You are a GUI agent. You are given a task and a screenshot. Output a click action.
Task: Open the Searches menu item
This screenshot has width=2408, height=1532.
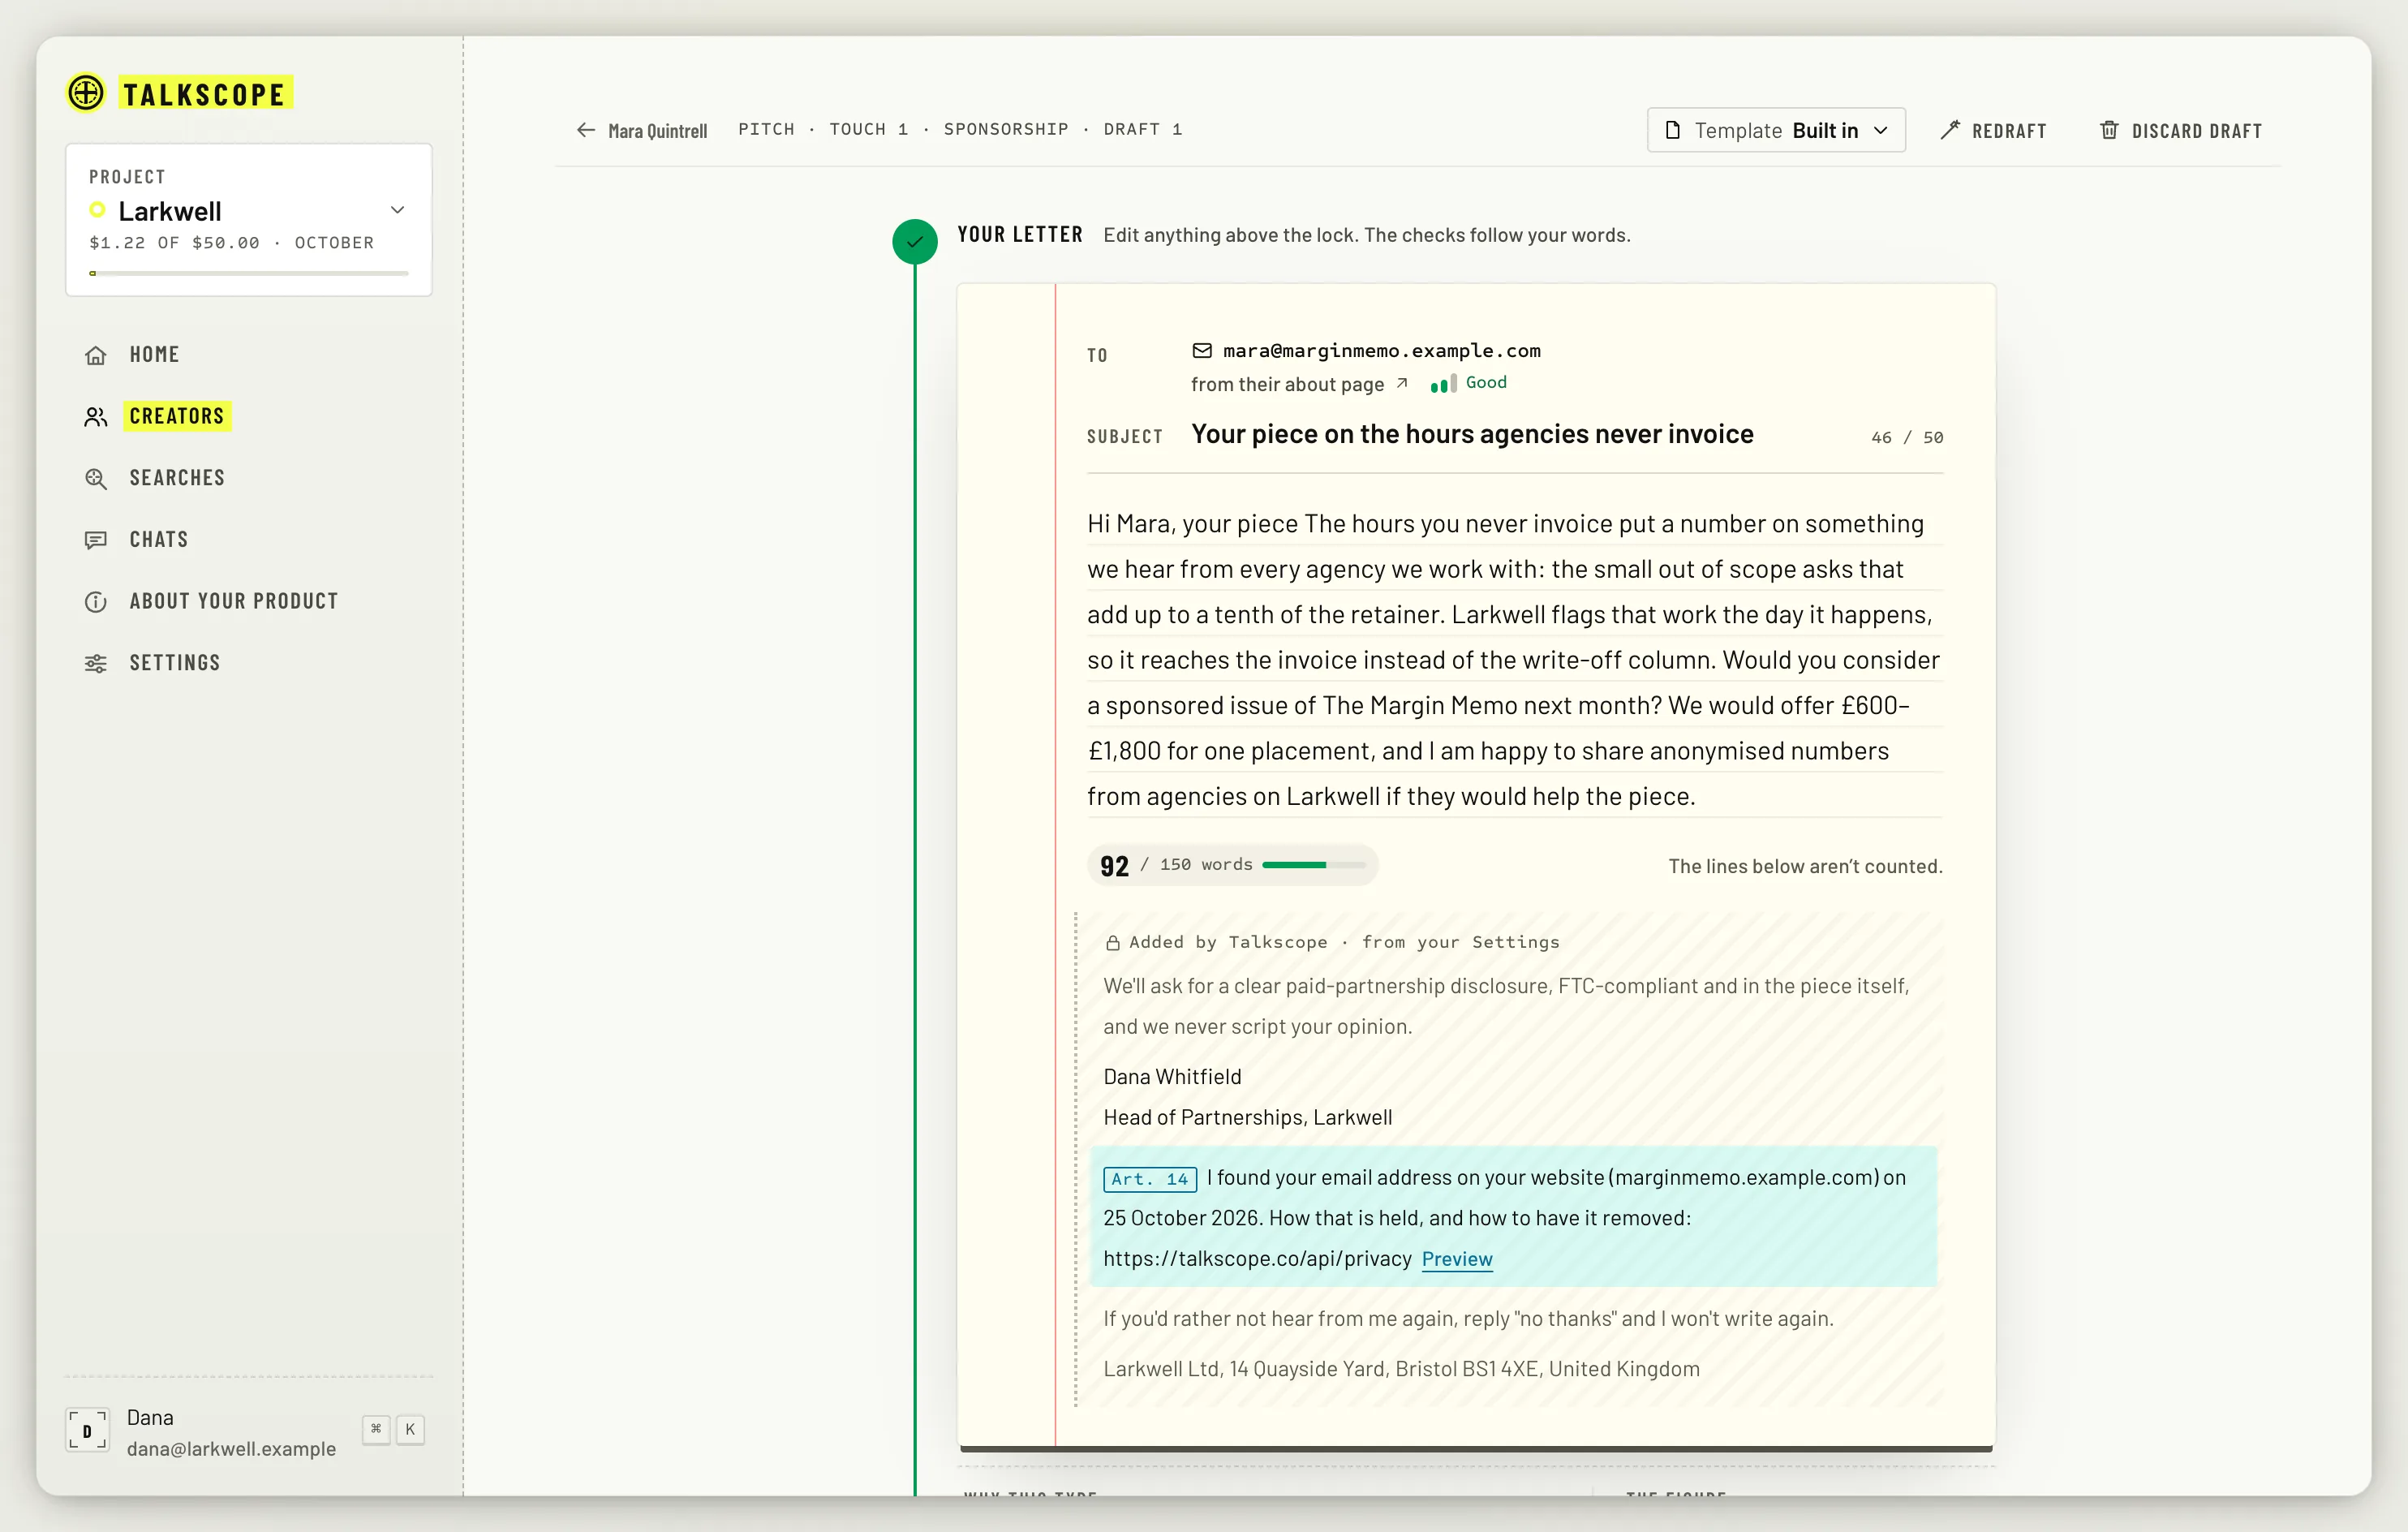coord(177,479)
